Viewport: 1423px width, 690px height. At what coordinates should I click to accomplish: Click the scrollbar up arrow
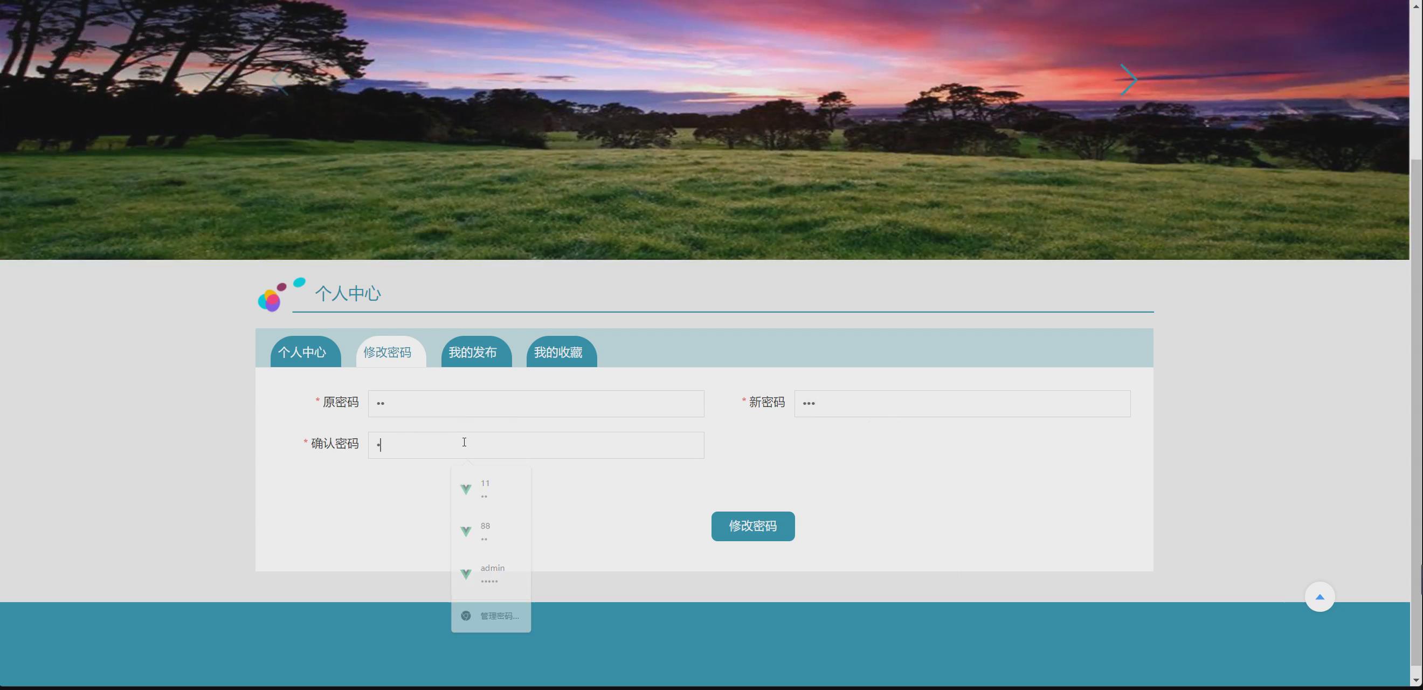coord(1416,5)
